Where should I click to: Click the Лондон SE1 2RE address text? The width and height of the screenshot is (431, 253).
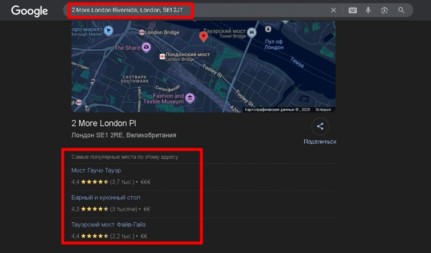coord(124,135)
